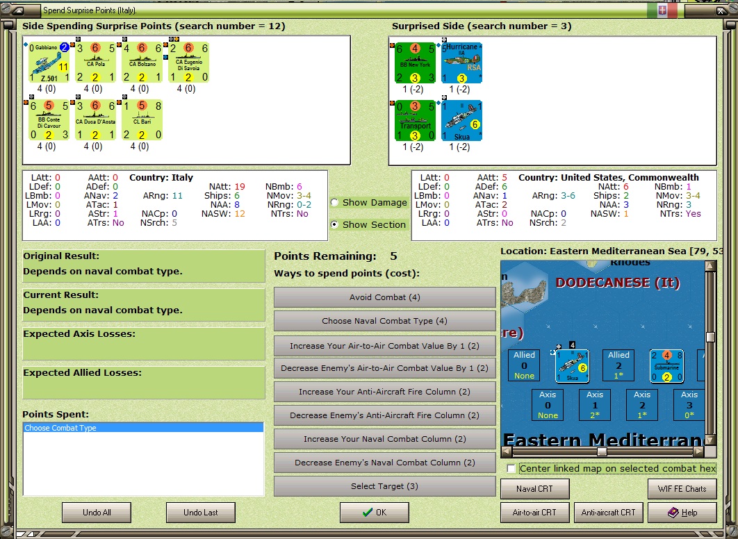Open the WIF FE Charts
Screen dimensions: 738x539
click(x=682, y=489)
